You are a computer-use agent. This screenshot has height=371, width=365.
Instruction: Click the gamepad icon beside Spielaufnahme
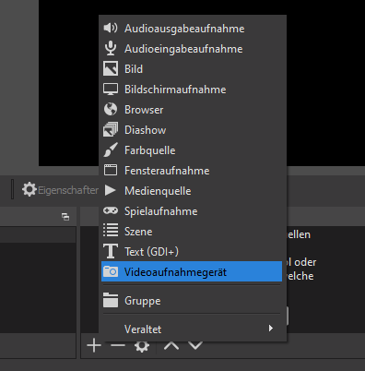tap(111, 210)
